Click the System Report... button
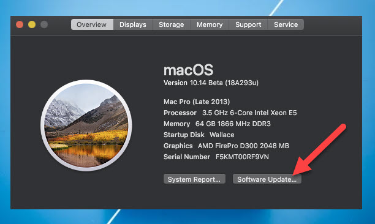Screen dimensions: 375x224 (x=194, y=179)
